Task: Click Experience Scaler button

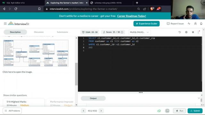Action: click(146, 24)
